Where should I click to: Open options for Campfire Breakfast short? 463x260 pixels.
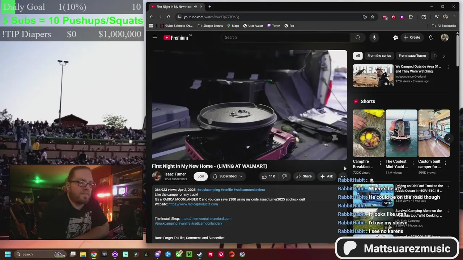tap(380, 164)
